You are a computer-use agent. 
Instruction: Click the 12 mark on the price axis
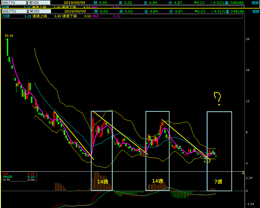click(247, 101)
